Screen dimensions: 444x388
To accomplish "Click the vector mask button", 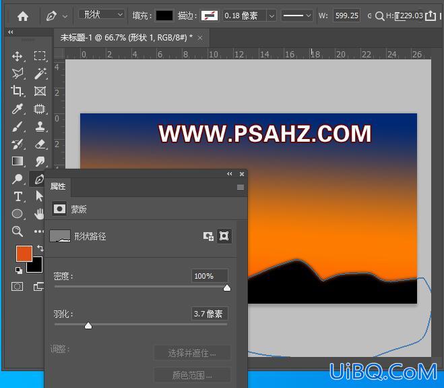I will point(224,236).
